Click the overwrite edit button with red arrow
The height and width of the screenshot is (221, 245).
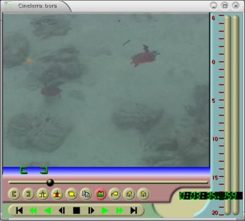pyautogui.click(x=57, y=194)
